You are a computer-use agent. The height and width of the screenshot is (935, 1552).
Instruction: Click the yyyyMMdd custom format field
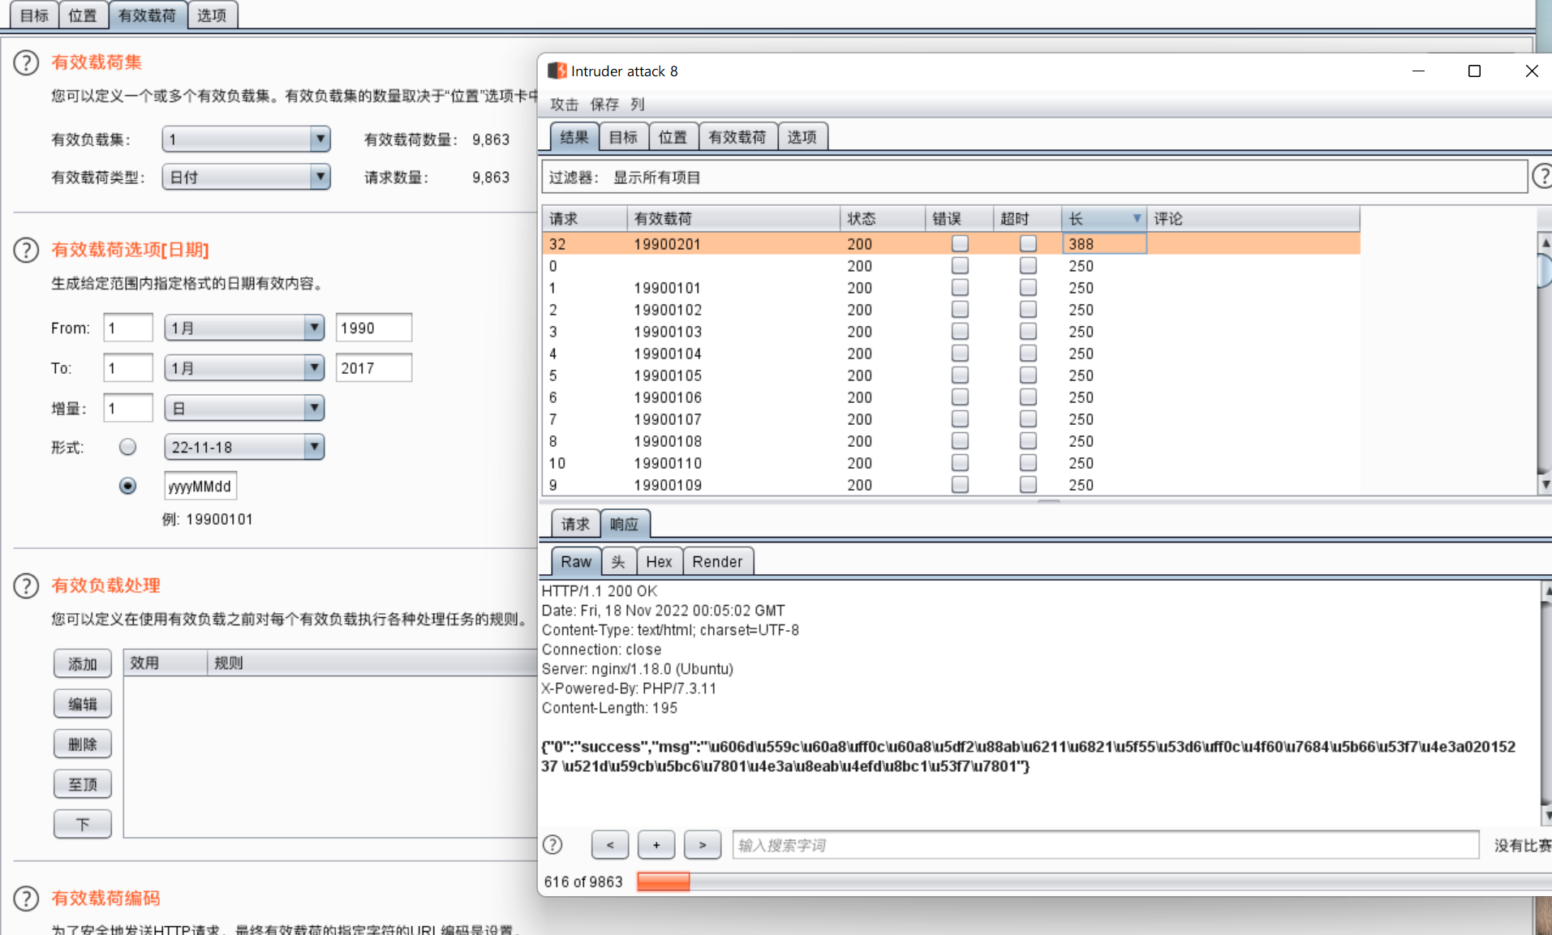pos(200,486)
